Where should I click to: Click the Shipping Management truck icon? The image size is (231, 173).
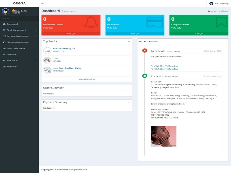coord(4,42)
